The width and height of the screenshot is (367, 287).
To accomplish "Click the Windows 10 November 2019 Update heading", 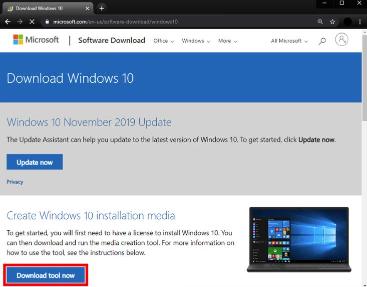I will [89, 122].
